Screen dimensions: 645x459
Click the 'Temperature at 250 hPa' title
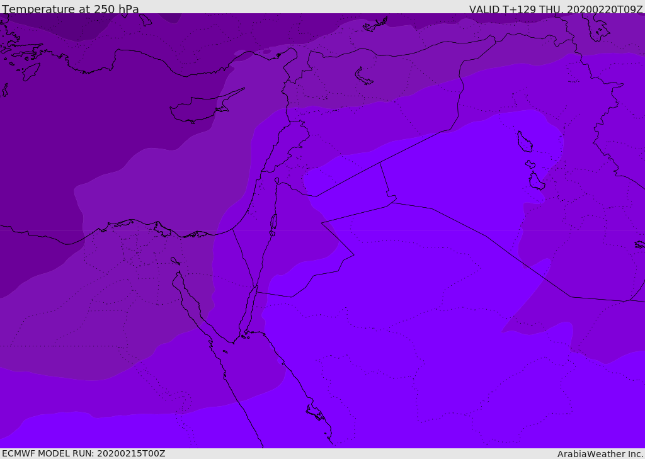pyautogui.click(x=71, y=9)
